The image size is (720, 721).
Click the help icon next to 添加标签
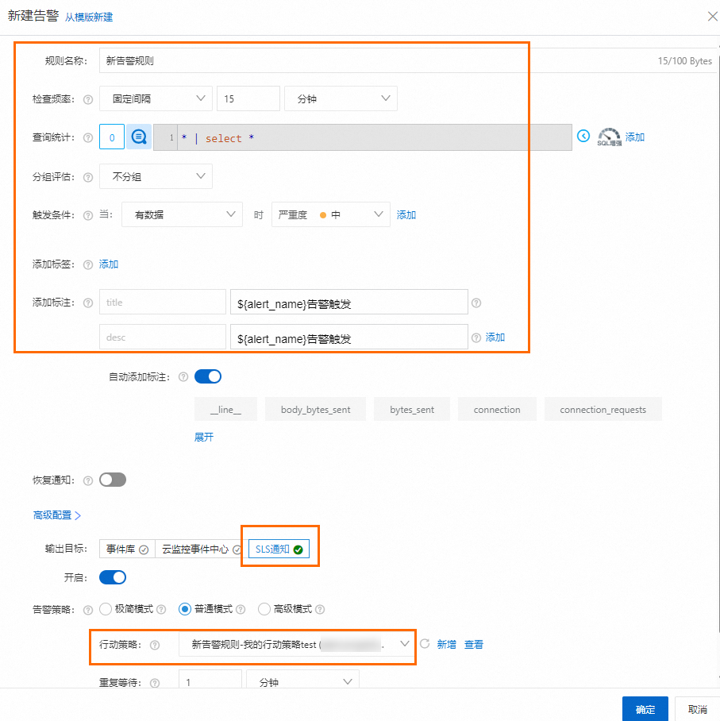coord(88,264)
